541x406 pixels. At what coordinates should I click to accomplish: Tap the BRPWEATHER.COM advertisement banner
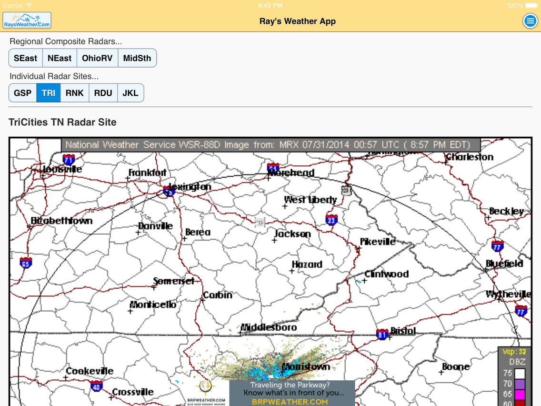point(292,393)
